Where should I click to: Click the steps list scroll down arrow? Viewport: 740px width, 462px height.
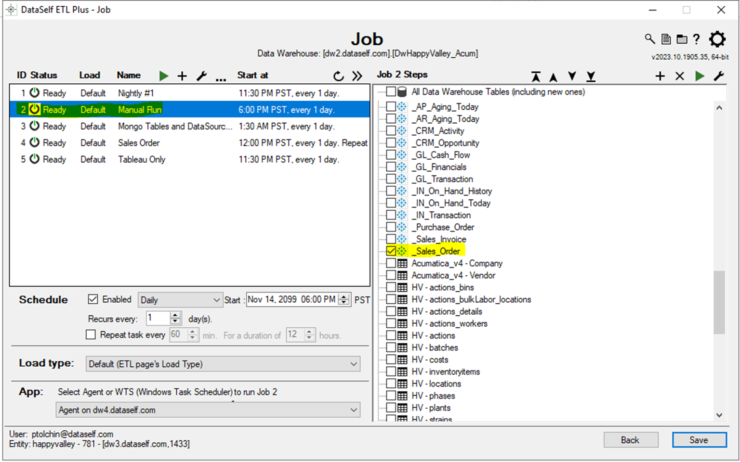719,415
